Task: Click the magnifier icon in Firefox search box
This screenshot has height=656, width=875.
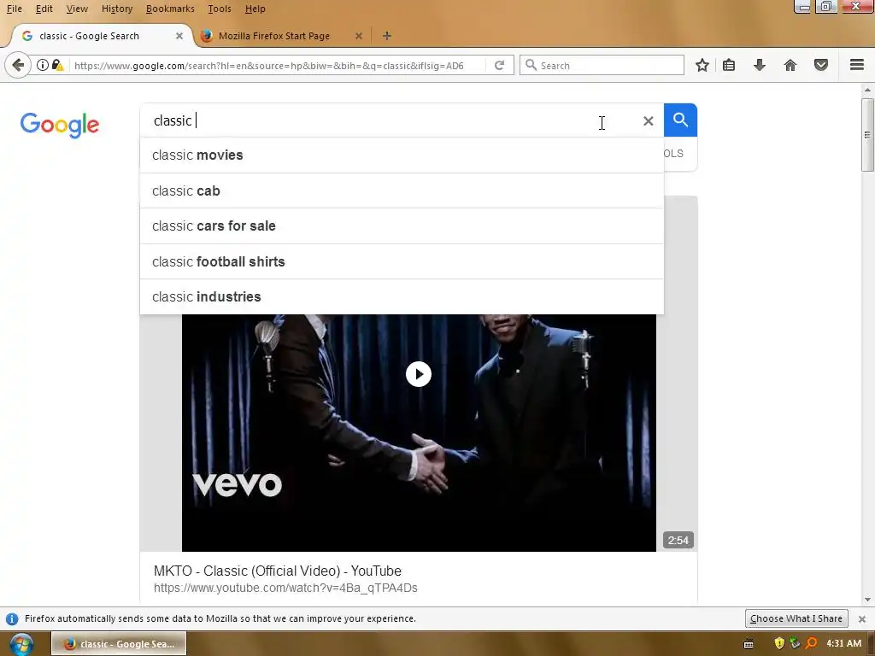Action: (531, 65)
